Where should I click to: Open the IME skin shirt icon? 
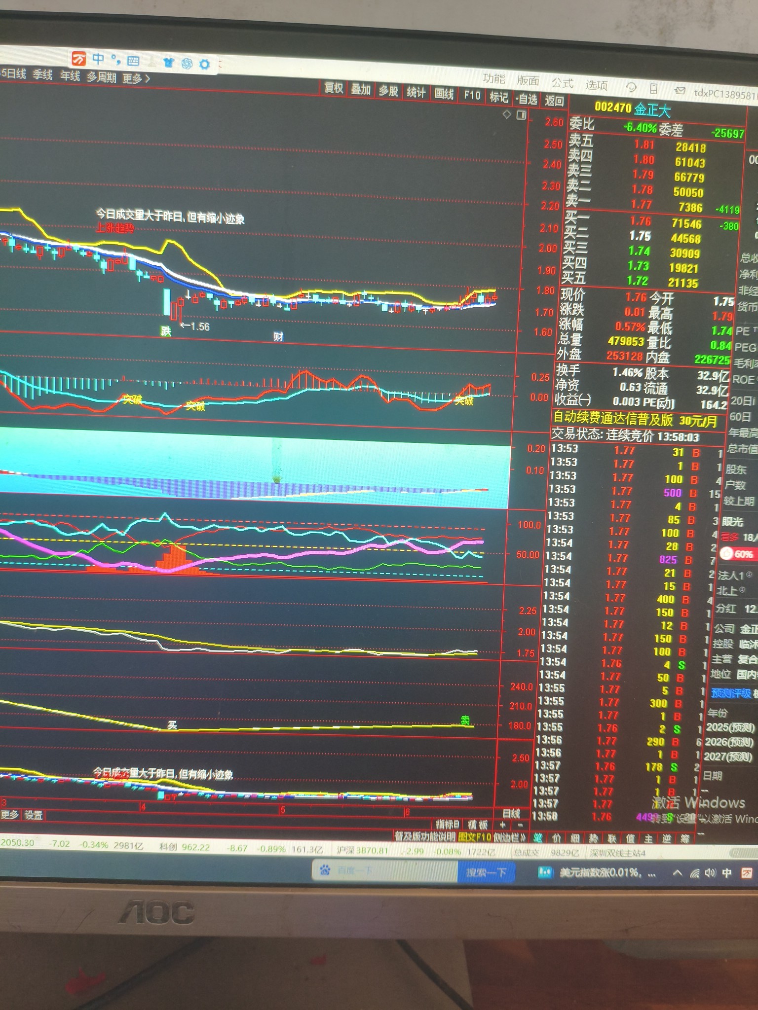click(x=168, y=62)
